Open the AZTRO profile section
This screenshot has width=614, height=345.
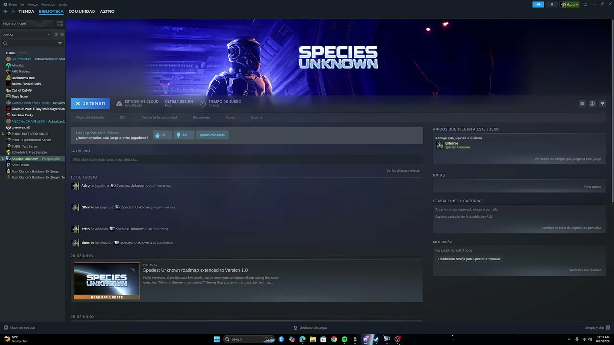pyautogui.click(x=107, y=11)
